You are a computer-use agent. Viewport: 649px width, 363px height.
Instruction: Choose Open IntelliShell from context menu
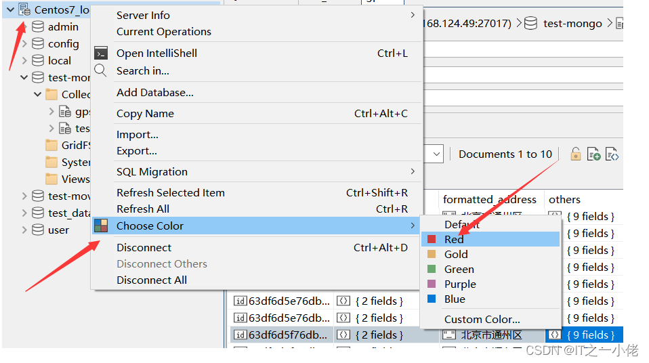click(256, 54)
